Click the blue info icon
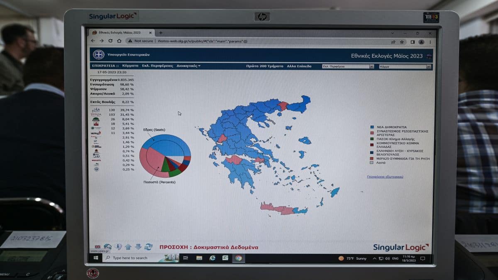This screenshot has width=498, height=280. pyautogui.click(x=118, y=246)
